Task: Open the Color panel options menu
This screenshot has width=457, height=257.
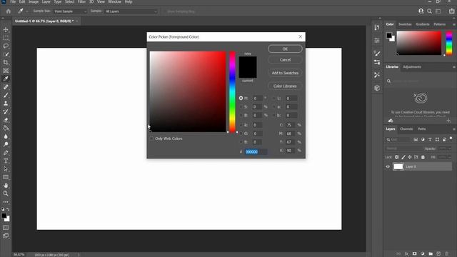Action: 454,24
